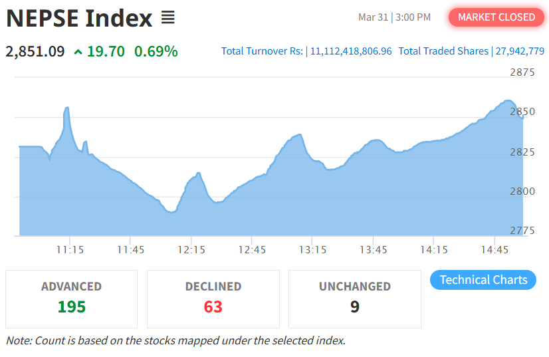549x357 pixels.
Task: Open the Technical Charts button
Action: pos(483,280)
